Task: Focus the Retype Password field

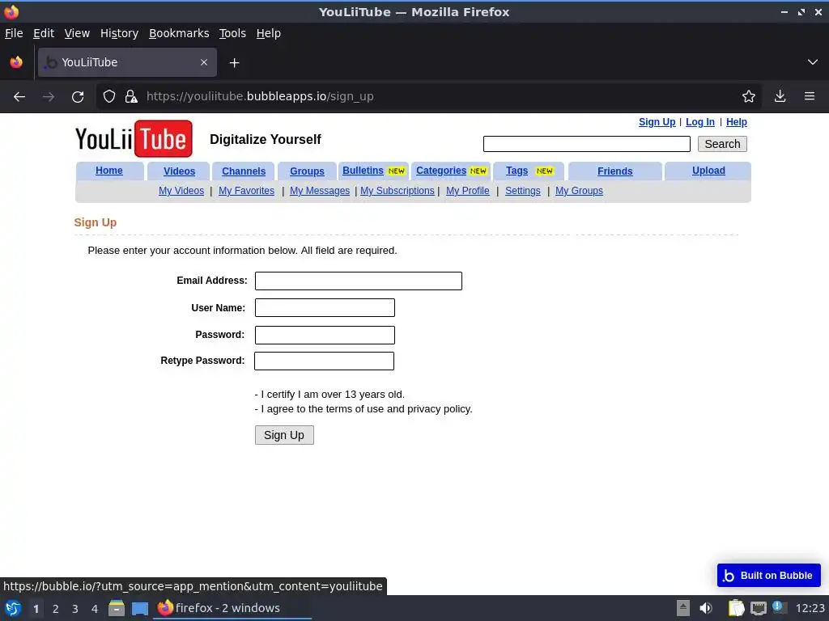Action: click(x=324, y=361)
